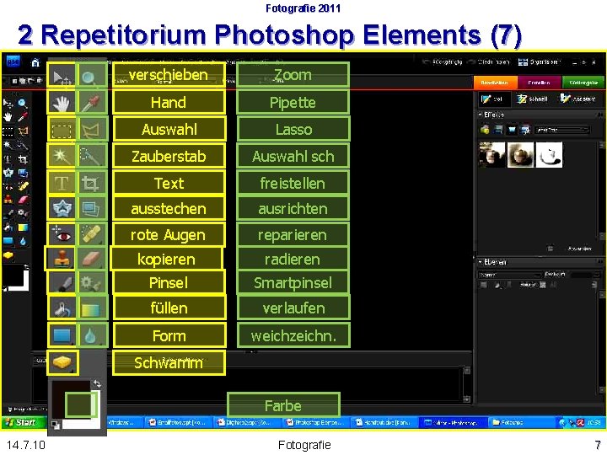The image size is (607, 455).
Task: Select Rectangular Marquee in small left toolbox
Action: [x=8, y=131]
